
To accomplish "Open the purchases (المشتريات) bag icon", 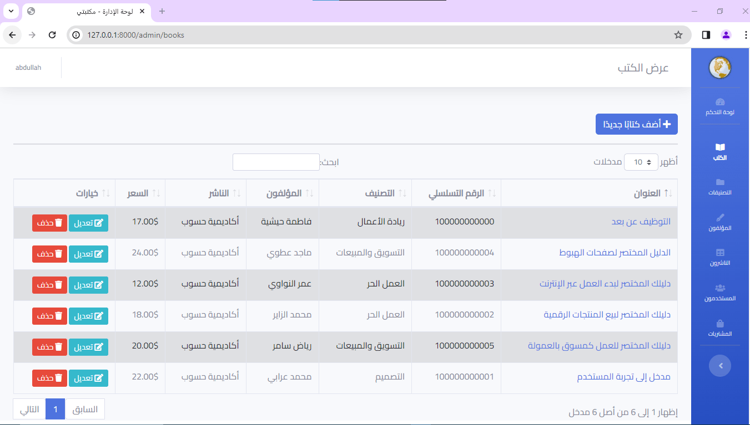I will [x=720, y=324].
